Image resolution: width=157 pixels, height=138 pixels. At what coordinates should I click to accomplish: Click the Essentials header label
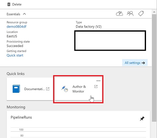pyautogui.click(x=14, y=14)
